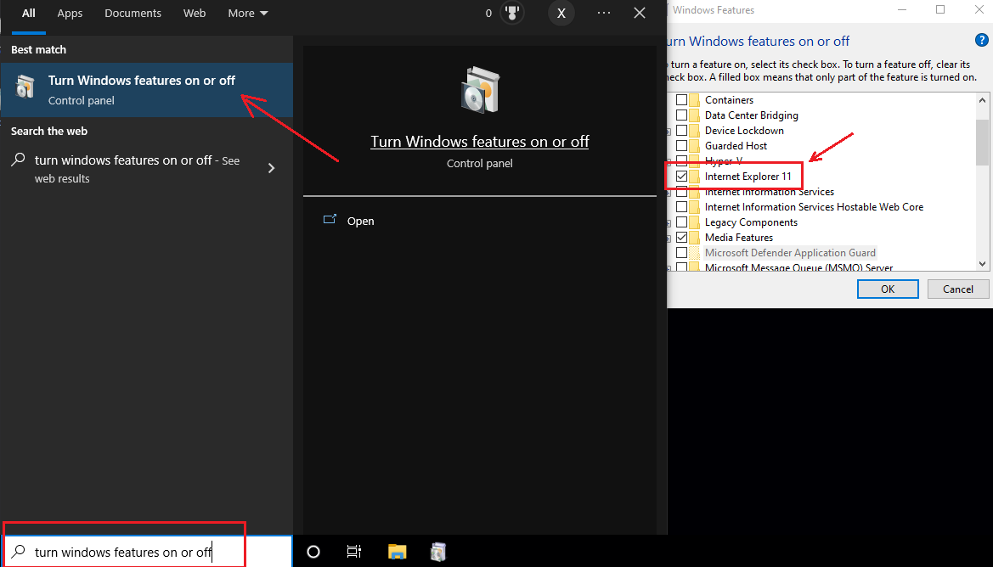The image size is (993, 567).
Task: Open the All search tab
Action: tap(29, 14)
